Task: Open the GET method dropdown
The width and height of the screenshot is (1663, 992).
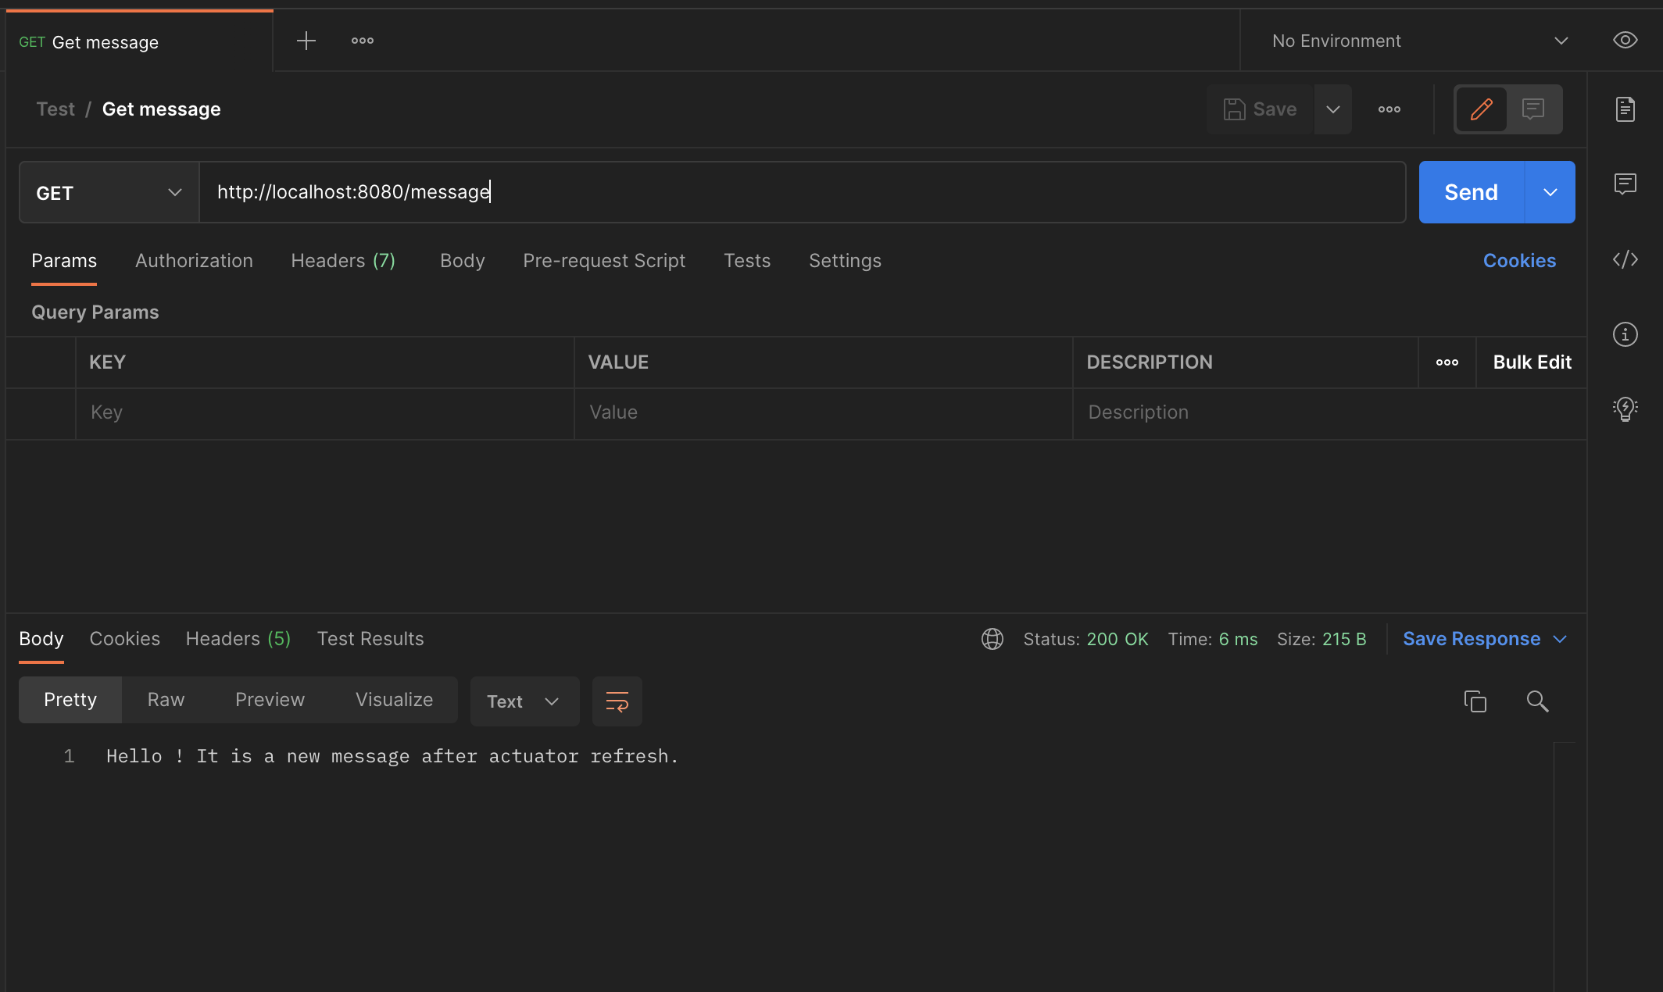Action: click(x=106, y=192)
